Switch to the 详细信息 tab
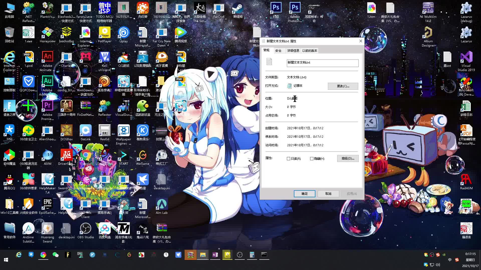The height and width of the screenshot is (270, 481). click(x=293, y=51)
